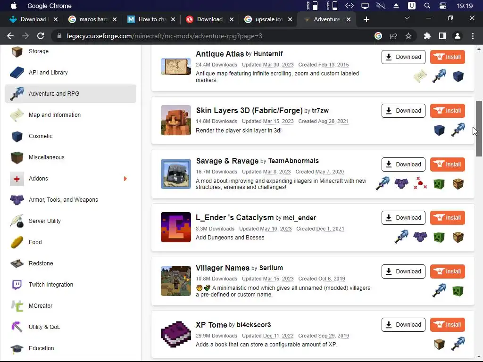Download the Savage & Ravage mod
The image size is (483, 362).
(403, 165)
